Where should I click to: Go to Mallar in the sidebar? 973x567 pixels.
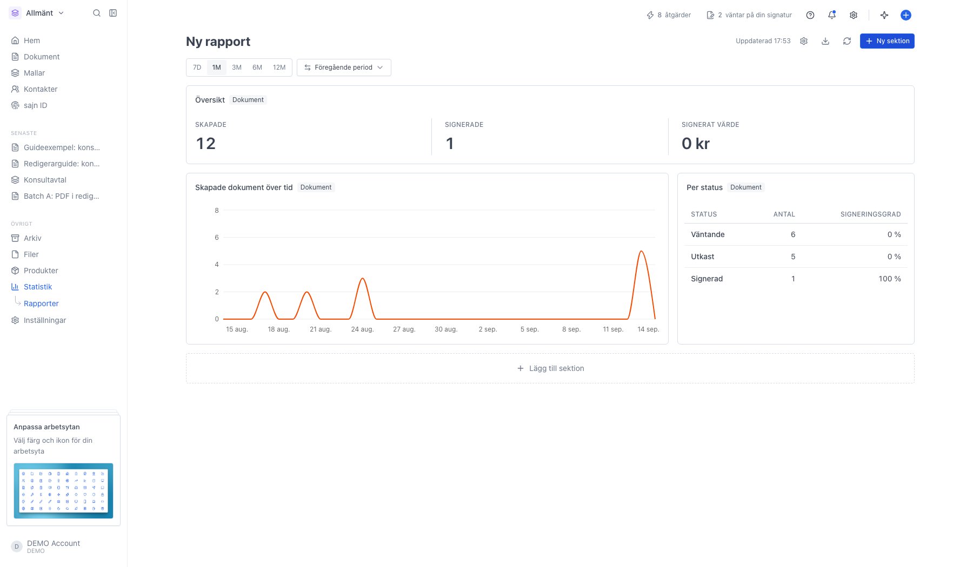[34, 73]
